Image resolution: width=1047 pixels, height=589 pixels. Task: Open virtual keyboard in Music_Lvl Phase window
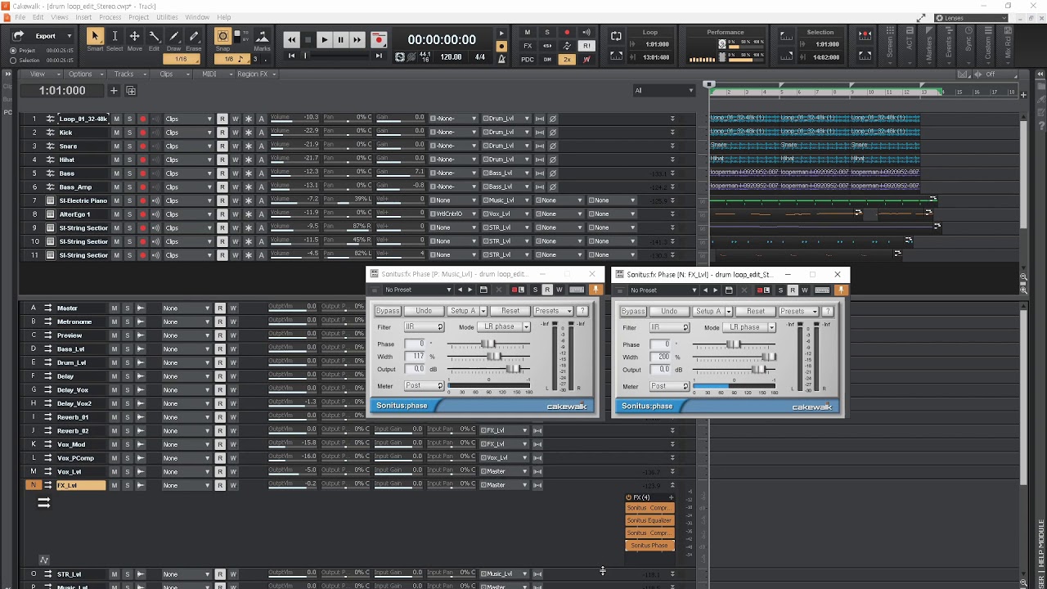(577, 290)
